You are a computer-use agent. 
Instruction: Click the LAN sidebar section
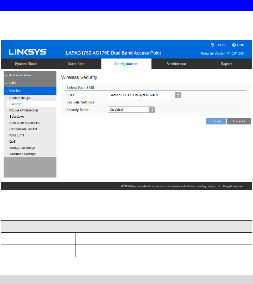point(30,83)
